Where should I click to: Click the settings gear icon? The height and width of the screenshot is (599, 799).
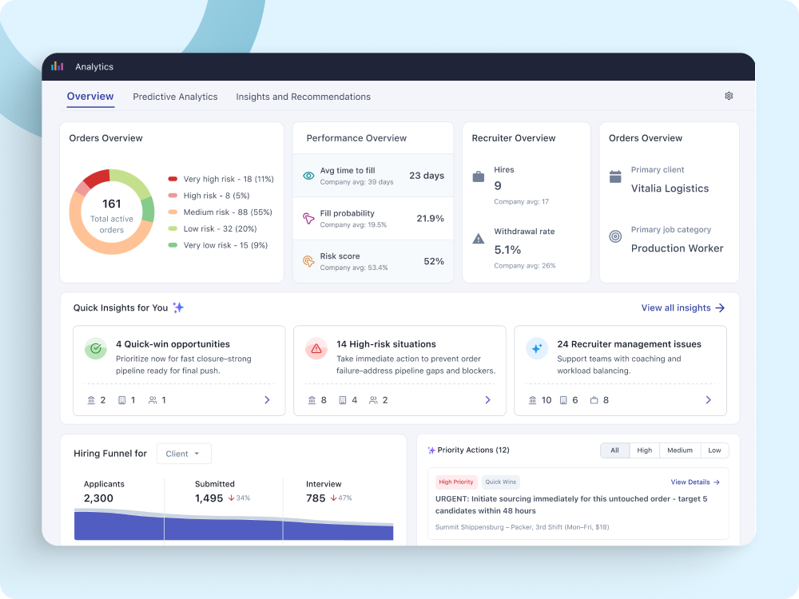pos(729,96)
